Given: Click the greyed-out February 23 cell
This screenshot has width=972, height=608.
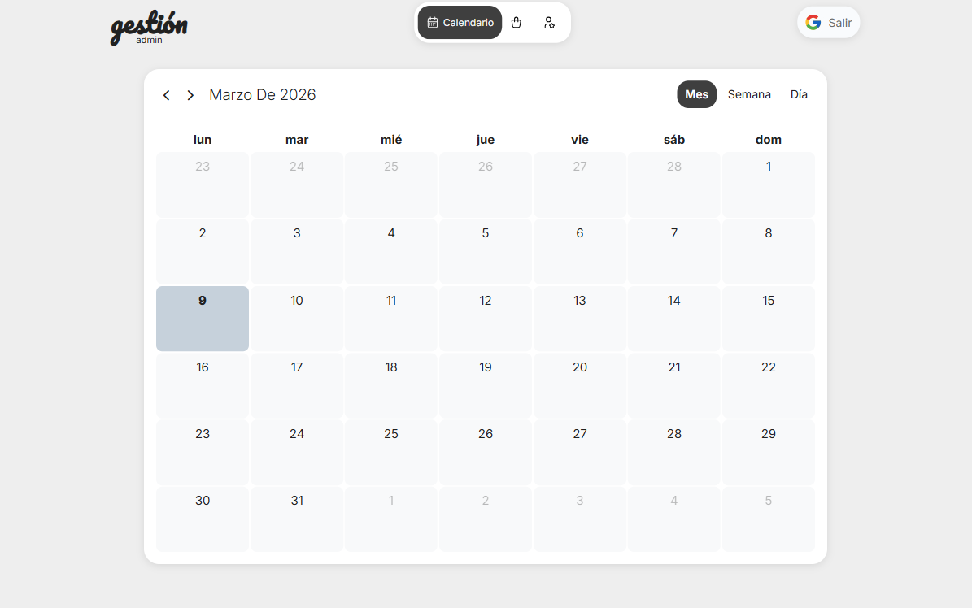Looking at the screenshot, I should click(x=203, y=185).
